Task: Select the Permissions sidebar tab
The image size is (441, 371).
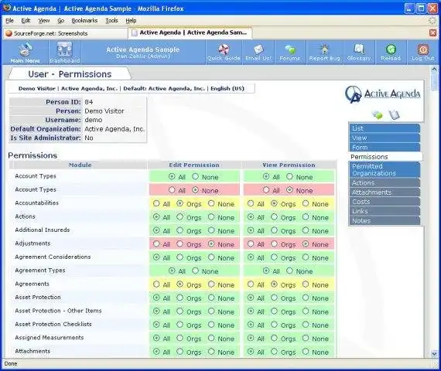Action: click(385, 157)
